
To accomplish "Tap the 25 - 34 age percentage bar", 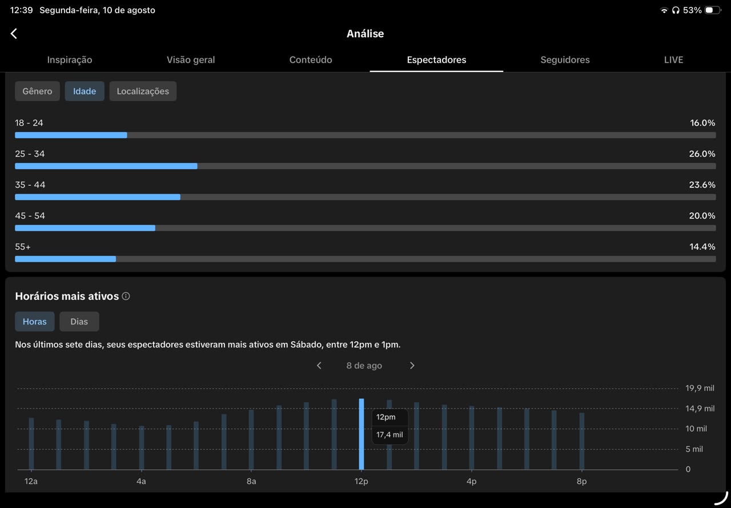I will coord(365,166).
